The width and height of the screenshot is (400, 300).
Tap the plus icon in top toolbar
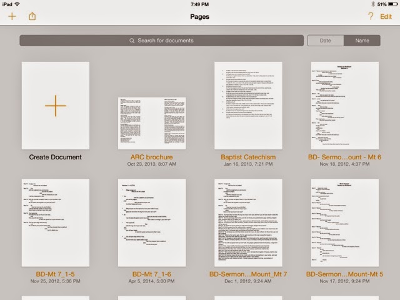pos(12,16)
